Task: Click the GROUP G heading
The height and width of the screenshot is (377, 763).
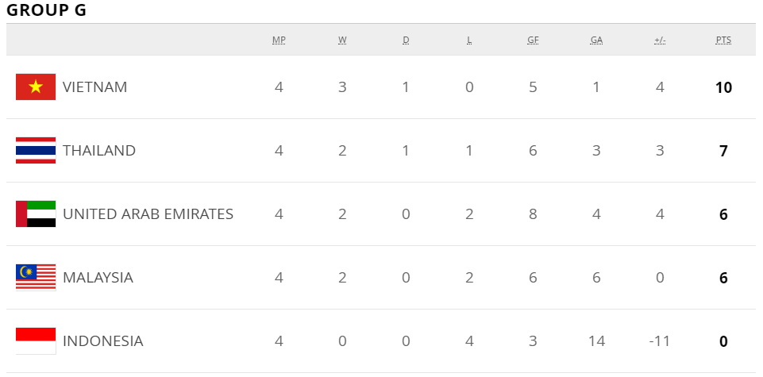Action: [47, 10]
